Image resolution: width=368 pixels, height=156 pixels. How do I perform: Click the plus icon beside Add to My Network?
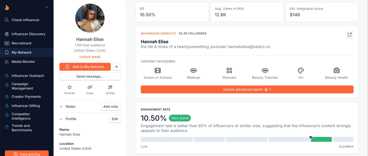click(117, 67)
